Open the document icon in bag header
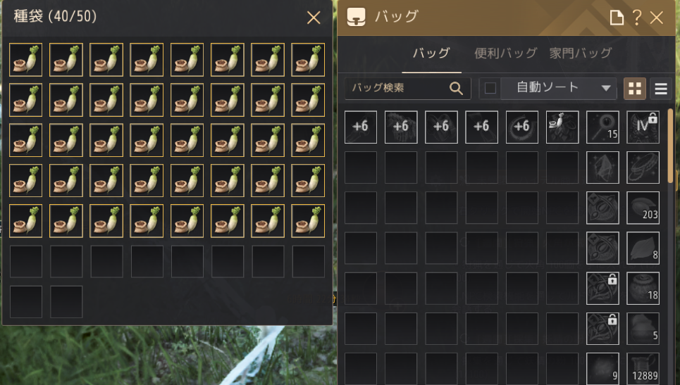Viewport: 680px width, 385px height. point(617,18)
